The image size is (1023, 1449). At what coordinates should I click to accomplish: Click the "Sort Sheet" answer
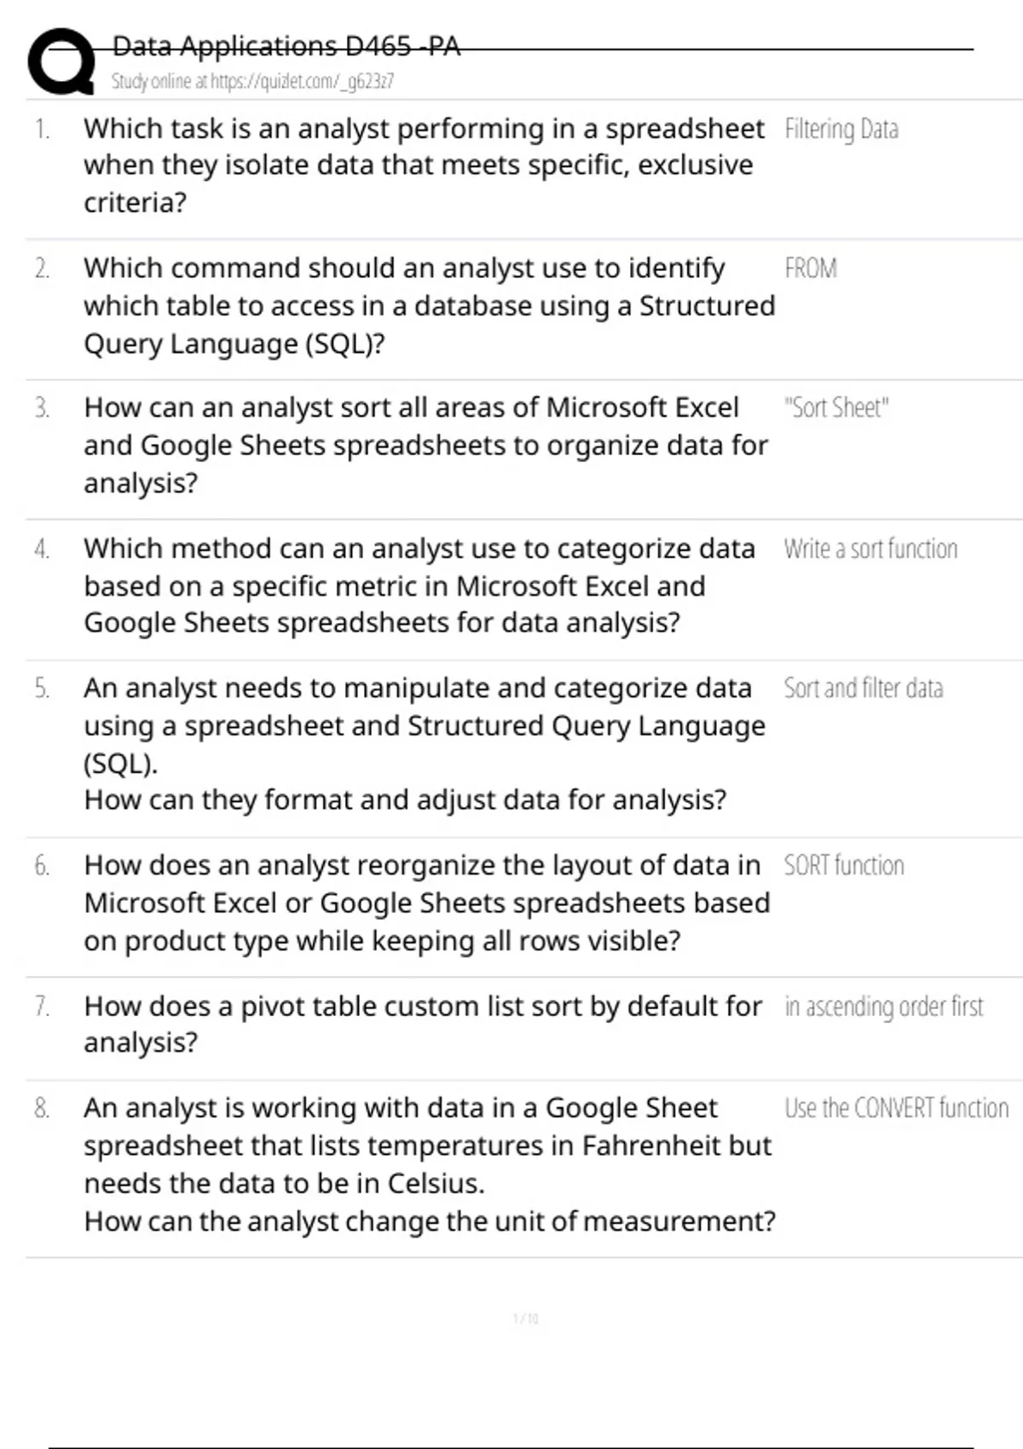[836, 408]
